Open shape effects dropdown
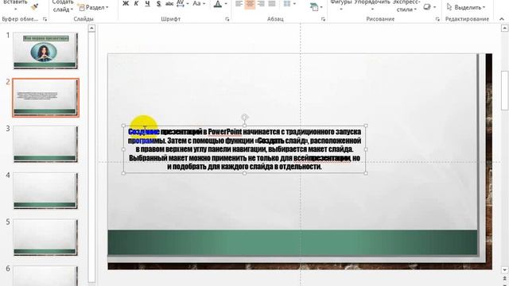The width and height of the screenshot is (509, 286). 429,7
